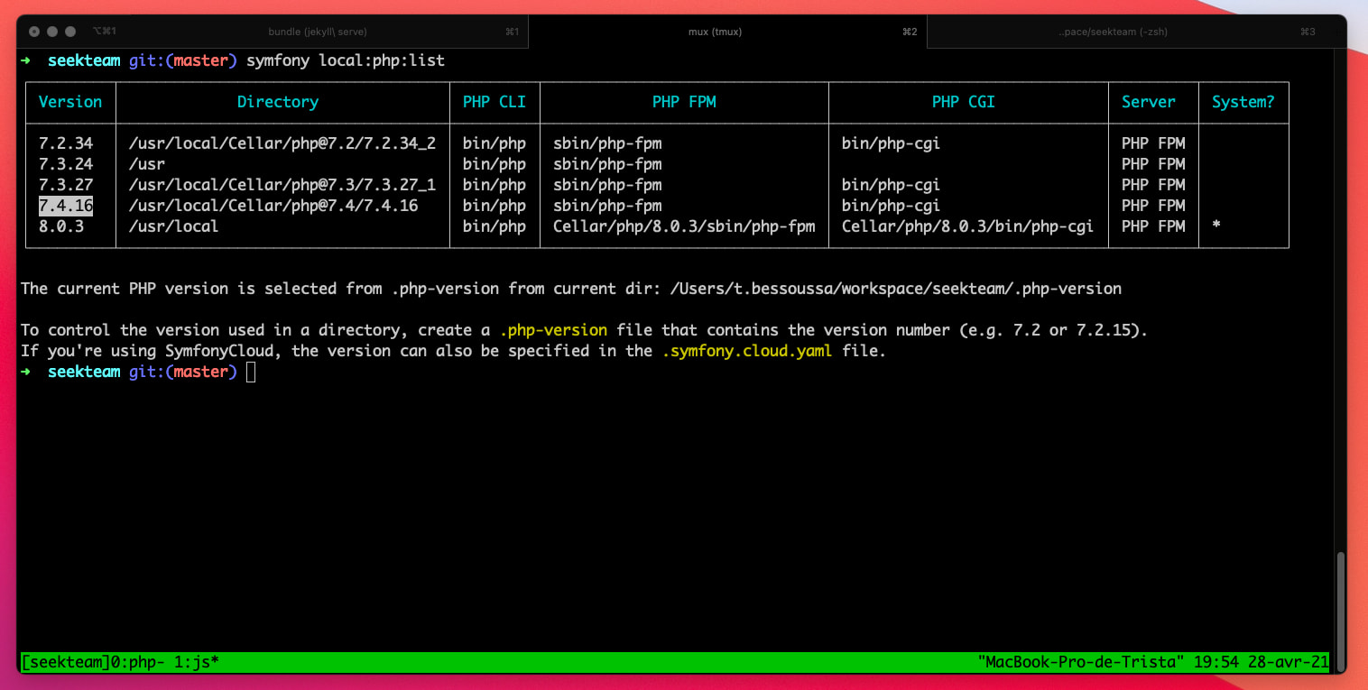Click the /usr directory of row 7.3.24
The height and width of the screenshot is (690, 1368).
coord(147,164)
